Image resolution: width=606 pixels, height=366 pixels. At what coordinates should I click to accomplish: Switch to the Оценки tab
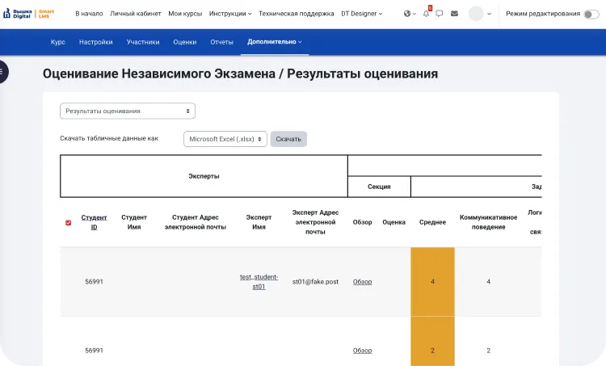coord(185,42)
